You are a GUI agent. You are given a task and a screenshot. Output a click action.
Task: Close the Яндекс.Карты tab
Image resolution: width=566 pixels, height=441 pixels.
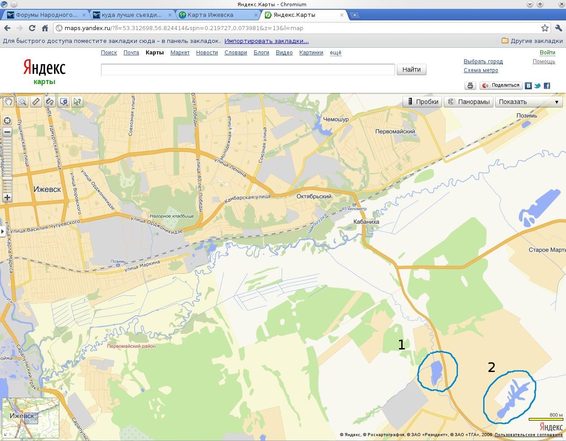coord(341,15)
